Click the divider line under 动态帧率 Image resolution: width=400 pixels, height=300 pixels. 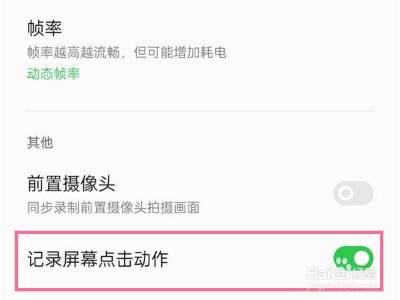200,111
